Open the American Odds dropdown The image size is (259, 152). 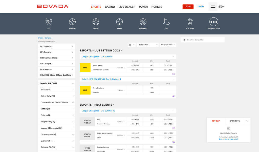tap(168, 45)
